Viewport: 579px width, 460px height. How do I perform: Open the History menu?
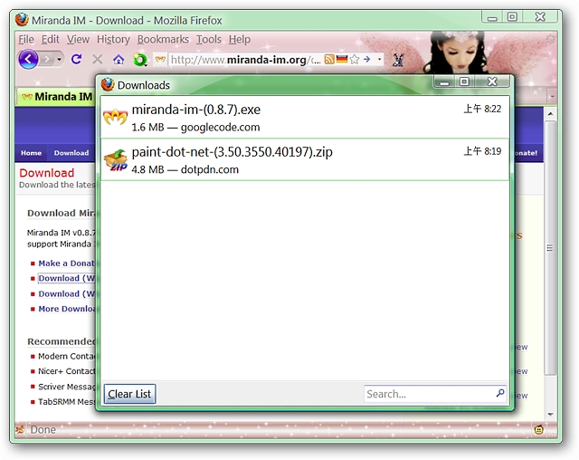click(113, 39)
